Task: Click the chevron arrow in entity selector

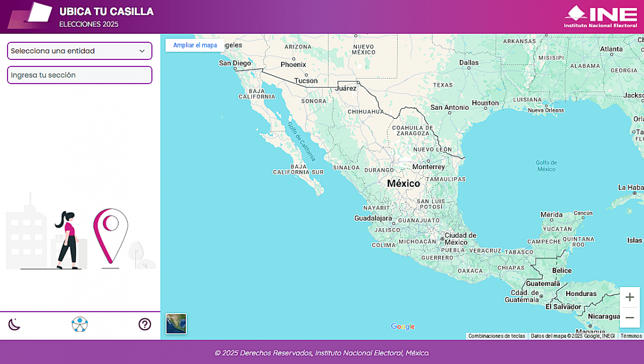Action: tap(142, 51)
